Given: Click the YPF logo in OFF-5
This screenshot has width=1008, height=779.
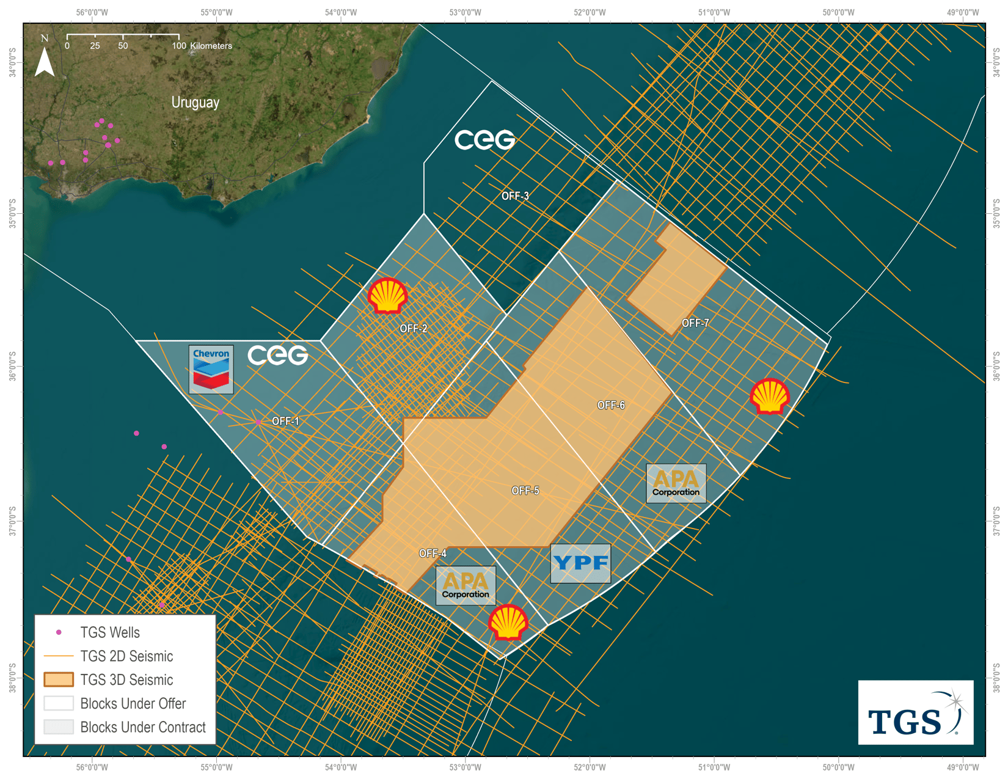Looking at the screenshot, I should point(581,562).
